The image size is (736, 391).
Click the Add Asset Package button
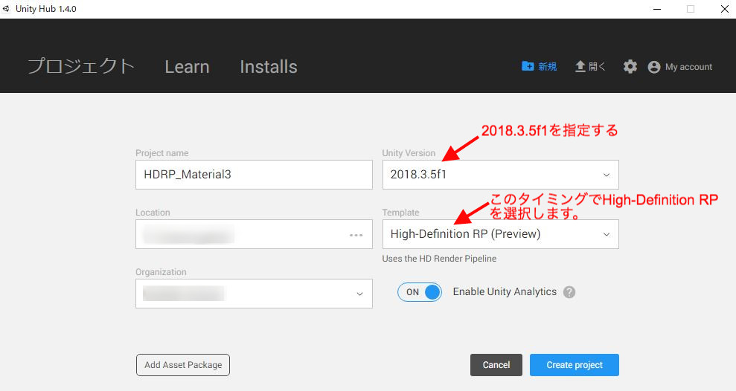(183, 365)
